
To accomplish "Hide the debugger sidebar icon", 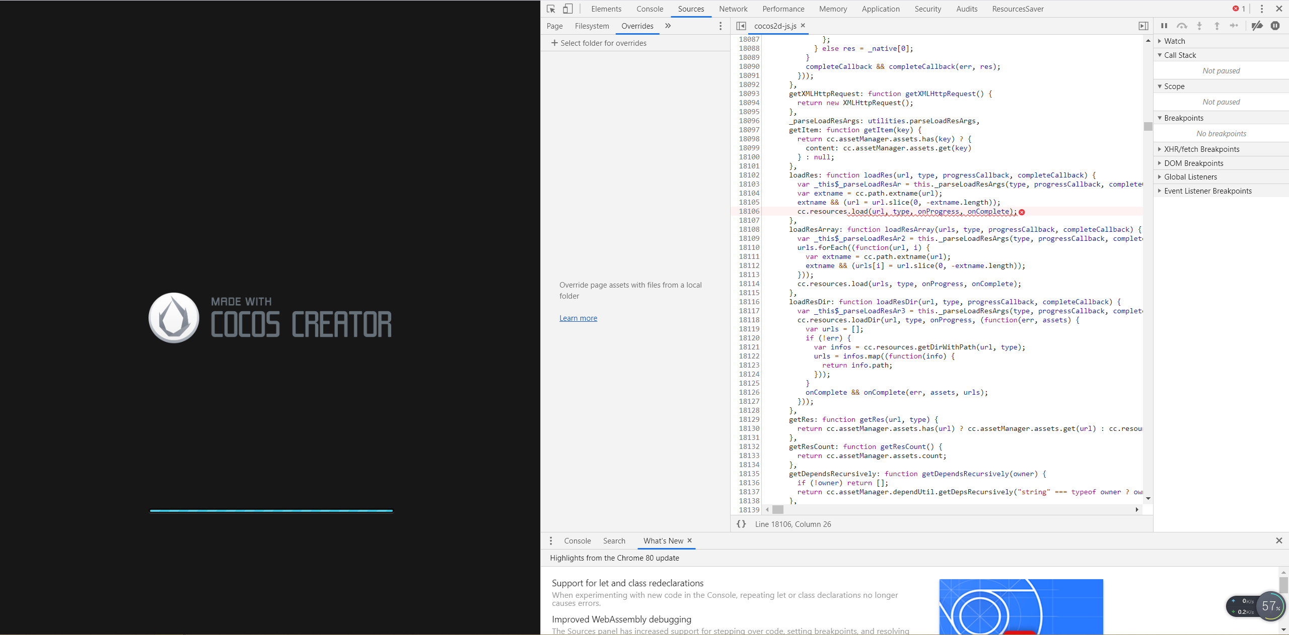I will (x=1143, y=26).
